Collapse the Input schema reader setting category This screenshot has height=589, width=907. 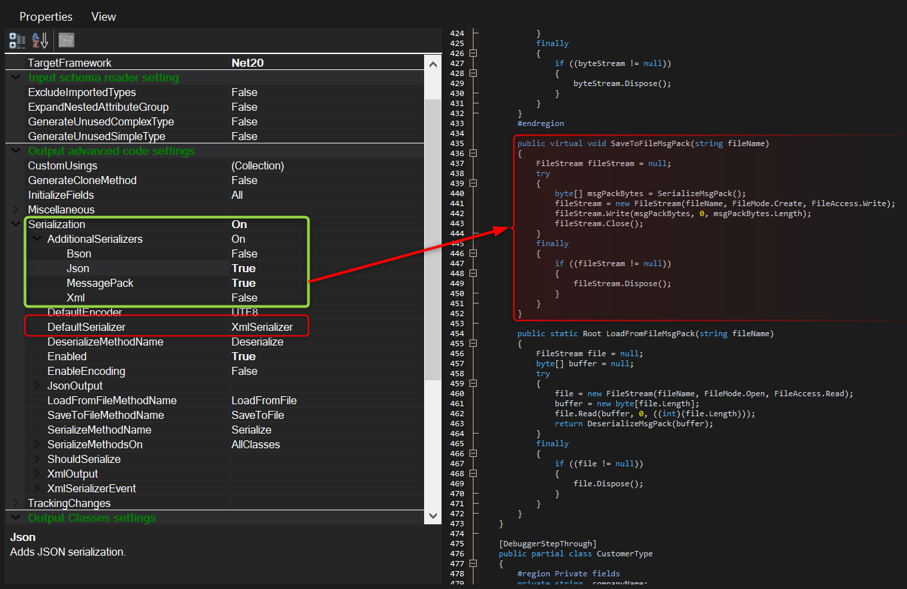[16, 78]
